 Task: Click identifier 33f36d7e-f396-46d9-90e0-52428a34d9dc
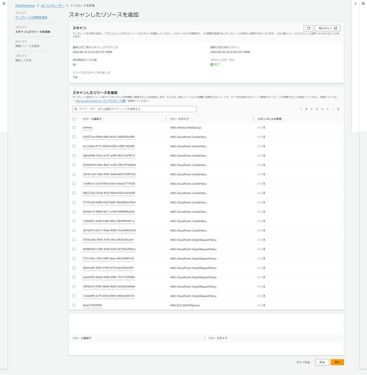tap(109, 287)
